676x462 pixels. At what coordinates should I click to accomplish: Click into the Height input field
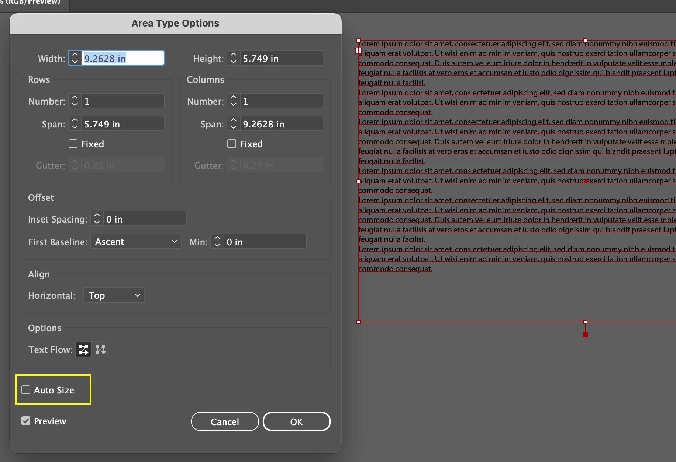pyautogui.click(x=282, y=58)
